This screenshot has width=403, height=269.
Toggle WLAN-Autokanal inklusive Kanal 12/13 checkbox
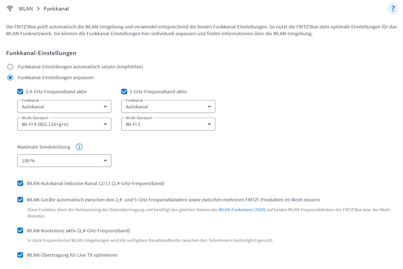(20, 183)
